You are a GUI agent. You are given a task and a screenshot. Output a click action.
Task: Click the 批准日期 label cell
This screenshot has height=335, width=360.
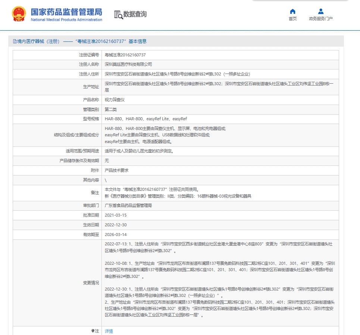(x=57, y=215)
